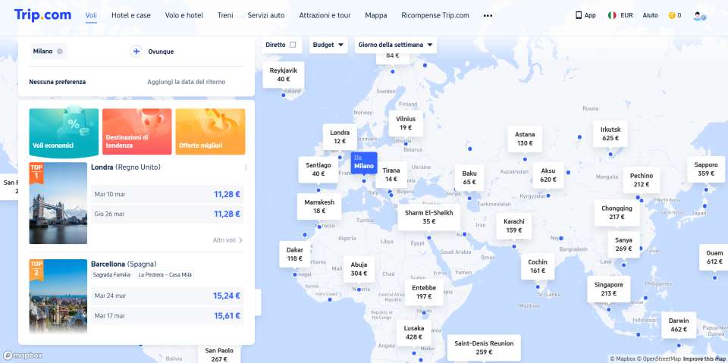Select the Reykjavik 40 € map marker
Screen dimensions: 728x363
pos(283,74)
